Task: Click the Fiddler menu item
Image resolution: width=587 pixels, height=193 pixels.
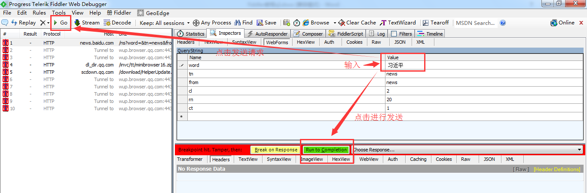Action: coord(119,13)
